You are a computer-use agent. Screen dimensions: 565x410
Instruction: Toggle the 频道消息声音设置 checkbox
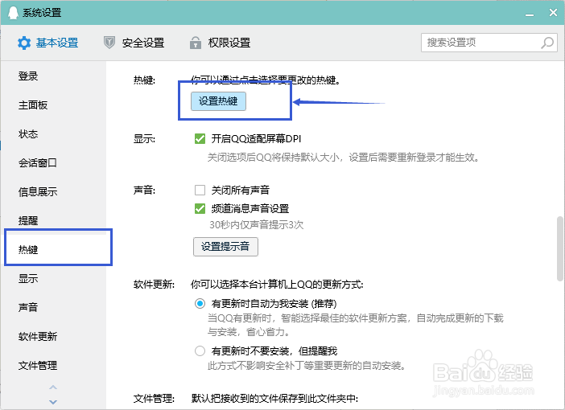tap(200, 208)
